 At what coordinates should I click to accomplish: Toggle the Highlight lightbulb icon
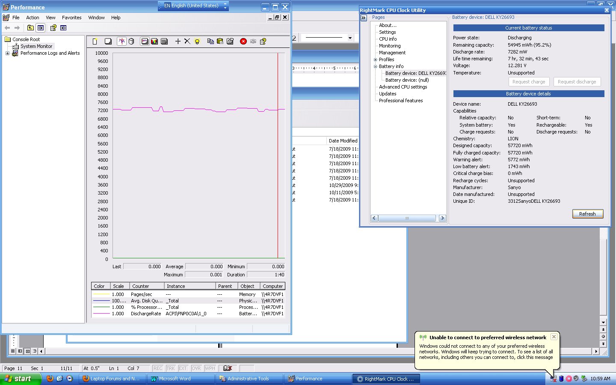pos(197,41)
